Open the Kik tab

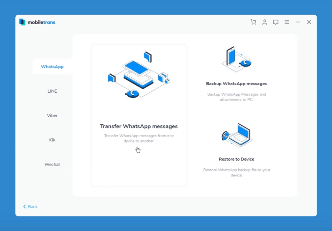[52, 140]
